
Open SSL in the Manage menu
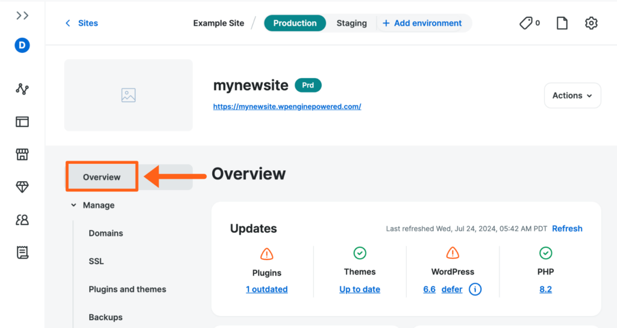(x=96, y=261)
